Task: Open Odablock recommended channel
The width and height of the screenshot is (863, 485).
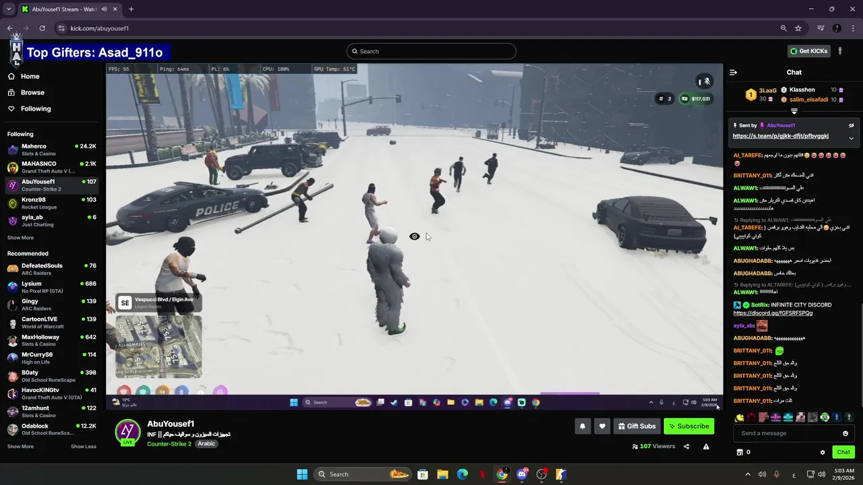Action: (x=51, y=429)
